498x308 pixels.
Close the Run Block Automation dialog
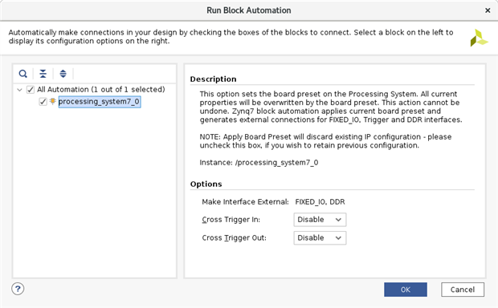pos(488,10)
